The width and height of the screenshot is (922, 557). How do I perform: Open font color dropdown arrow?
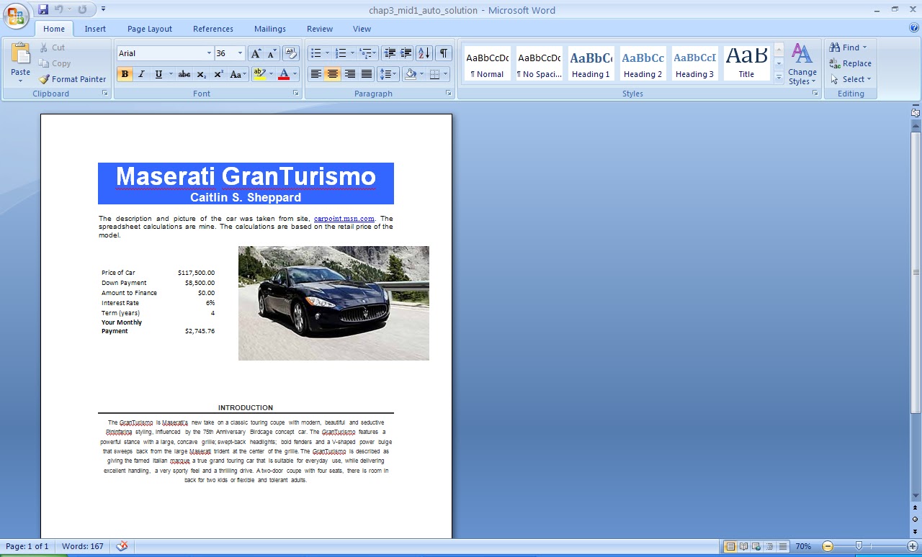coord(295,74)
